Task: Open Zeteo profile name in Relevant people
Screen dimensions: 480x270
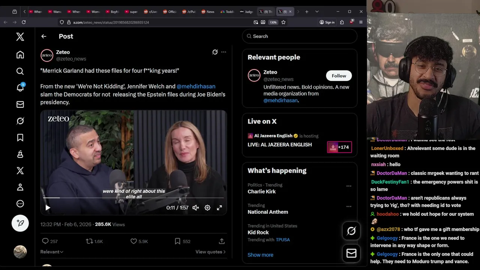Action: [270, 72]
